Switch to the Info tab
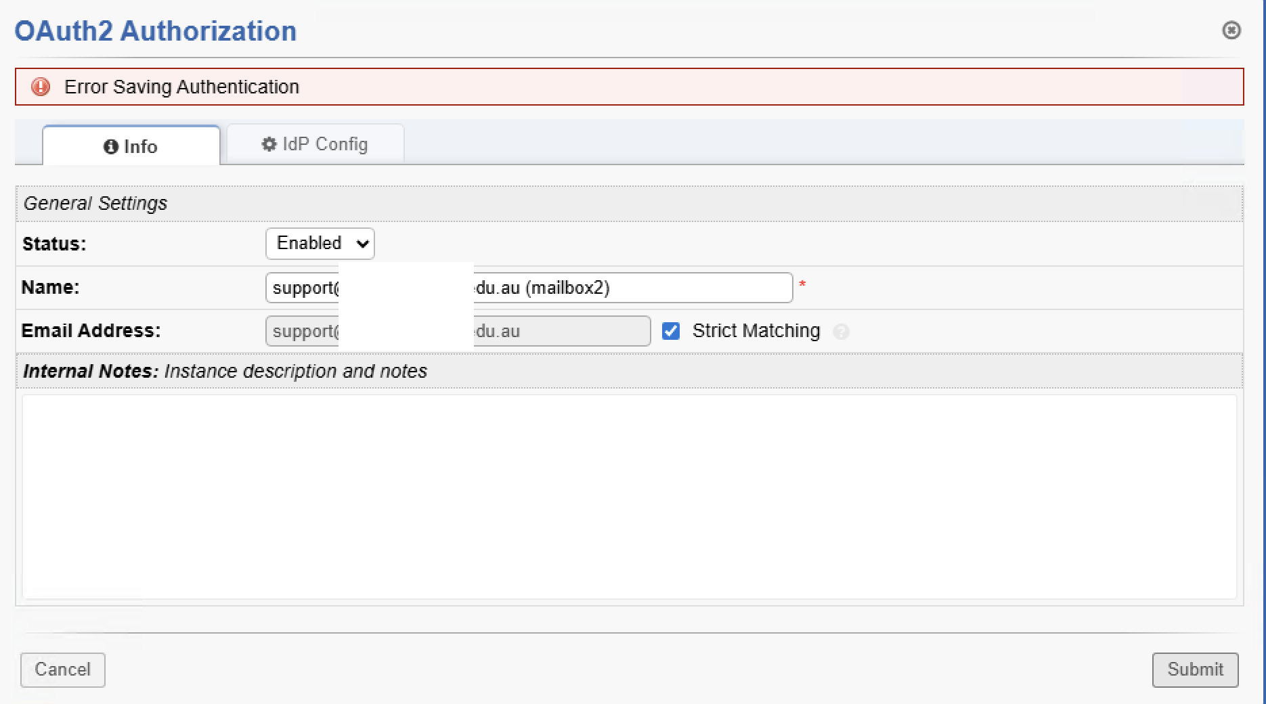 click(131, 146)
